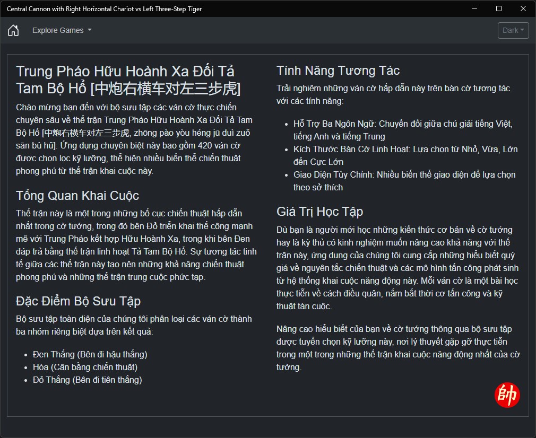Click the Giao Diện Tùy Chỉnh bullet
The image size is (536, 438).
point(404,181)
